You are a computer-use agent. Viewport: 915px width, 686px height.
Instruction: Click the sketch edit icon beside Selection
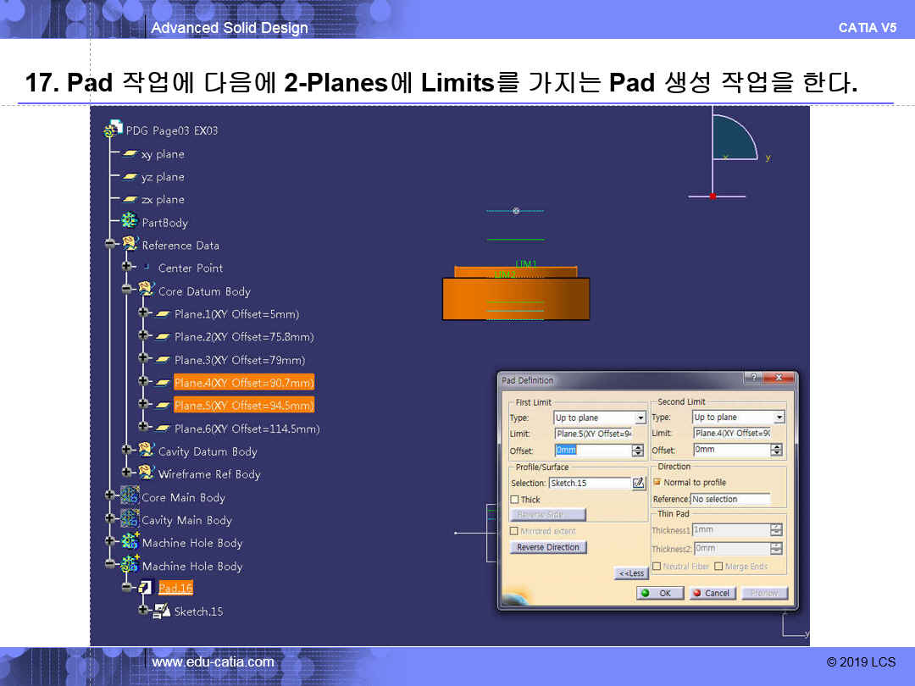pyautogui.click(x=639, y=483)
